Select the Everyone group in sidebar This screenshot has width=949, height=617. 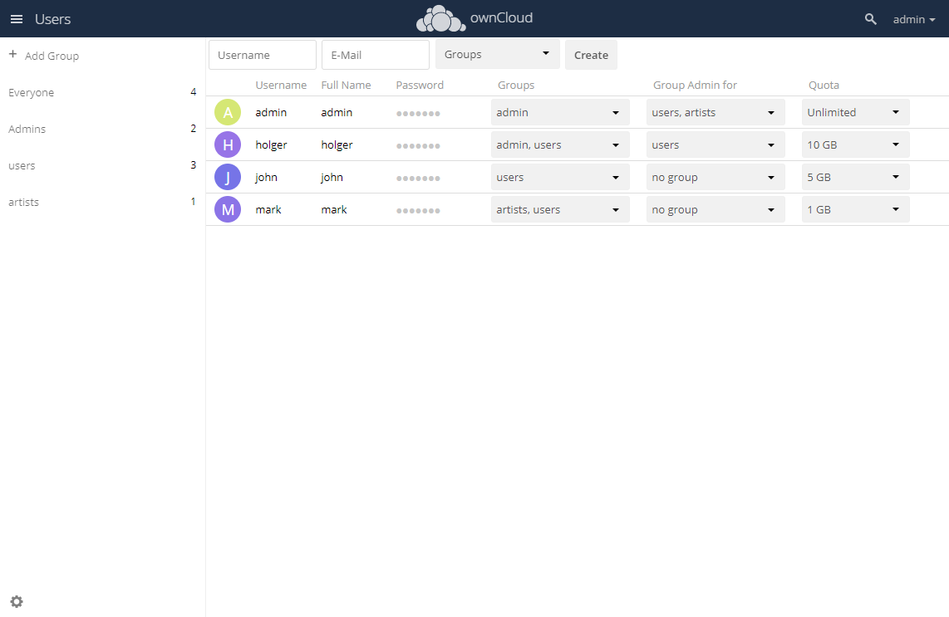[x=32, y=92]
